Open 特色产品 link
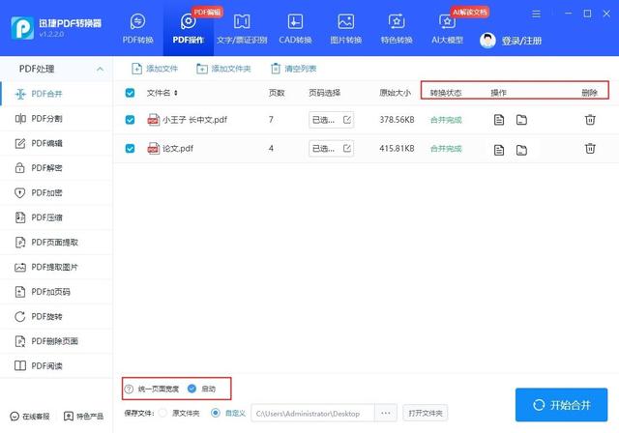 pyautogui.click(x=84, y=416)
